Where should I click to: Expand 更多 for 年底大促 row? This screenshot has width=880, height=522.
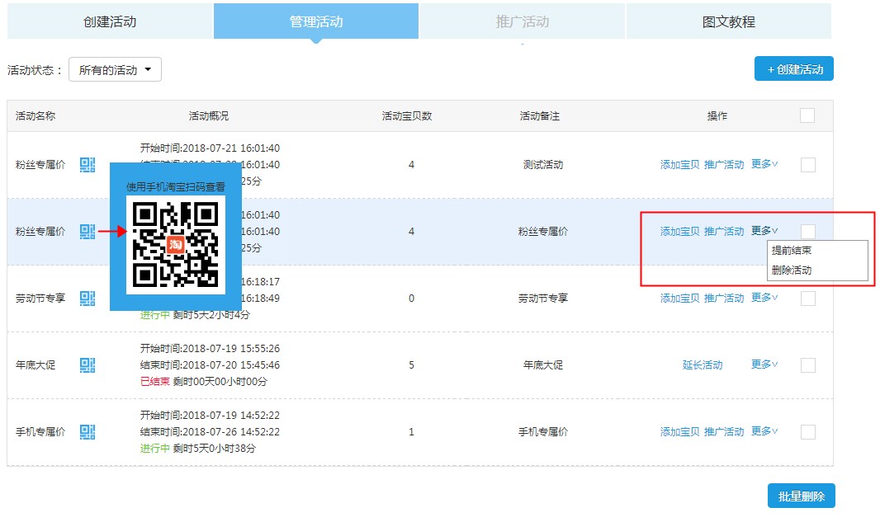[x=764, y=364]
